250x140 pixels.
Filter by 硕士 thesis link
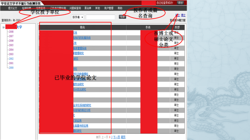178,15
